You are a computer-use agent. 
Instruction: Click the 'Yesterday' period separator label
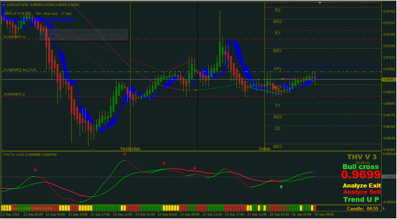click(x=130, y=149)
